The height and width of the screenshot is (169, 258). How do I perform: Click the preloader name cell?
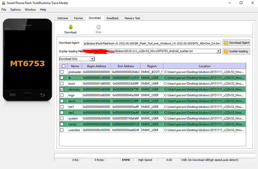click(75, 72)
